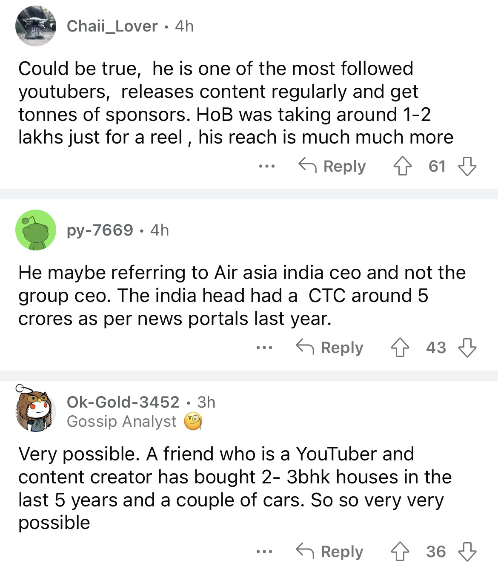Upvote py-7669's comment about Air Asia
Viewport: 498px width, 572px height.
point(400,348)
